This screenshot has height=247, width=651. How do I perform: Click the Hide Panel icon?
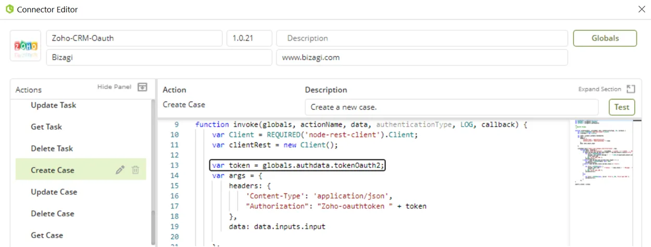(142, 87)
